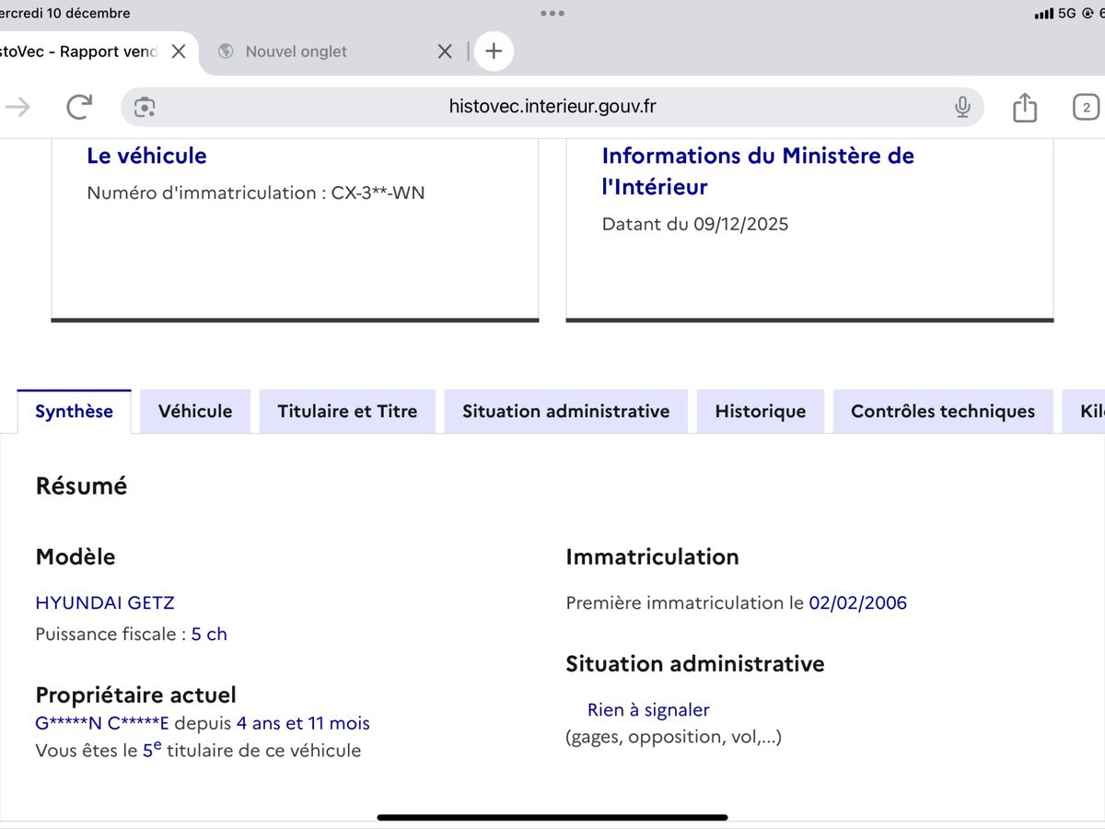Tap the date in the status bar
Viewport: 1105px width, 829px height.
click(x=64, y=13)
